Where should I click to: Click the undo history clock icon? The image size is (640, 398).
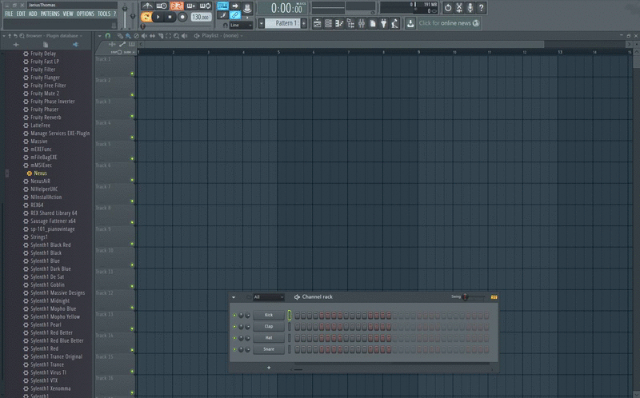(x=448, y=8)
